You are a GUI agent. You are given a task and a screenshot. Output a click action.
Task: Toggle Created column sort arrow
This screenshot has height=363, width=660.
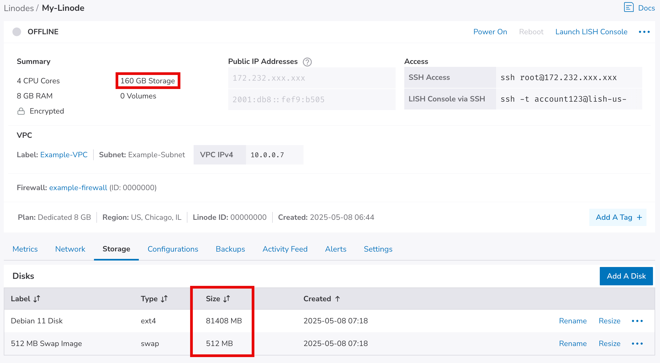point(338,299)
